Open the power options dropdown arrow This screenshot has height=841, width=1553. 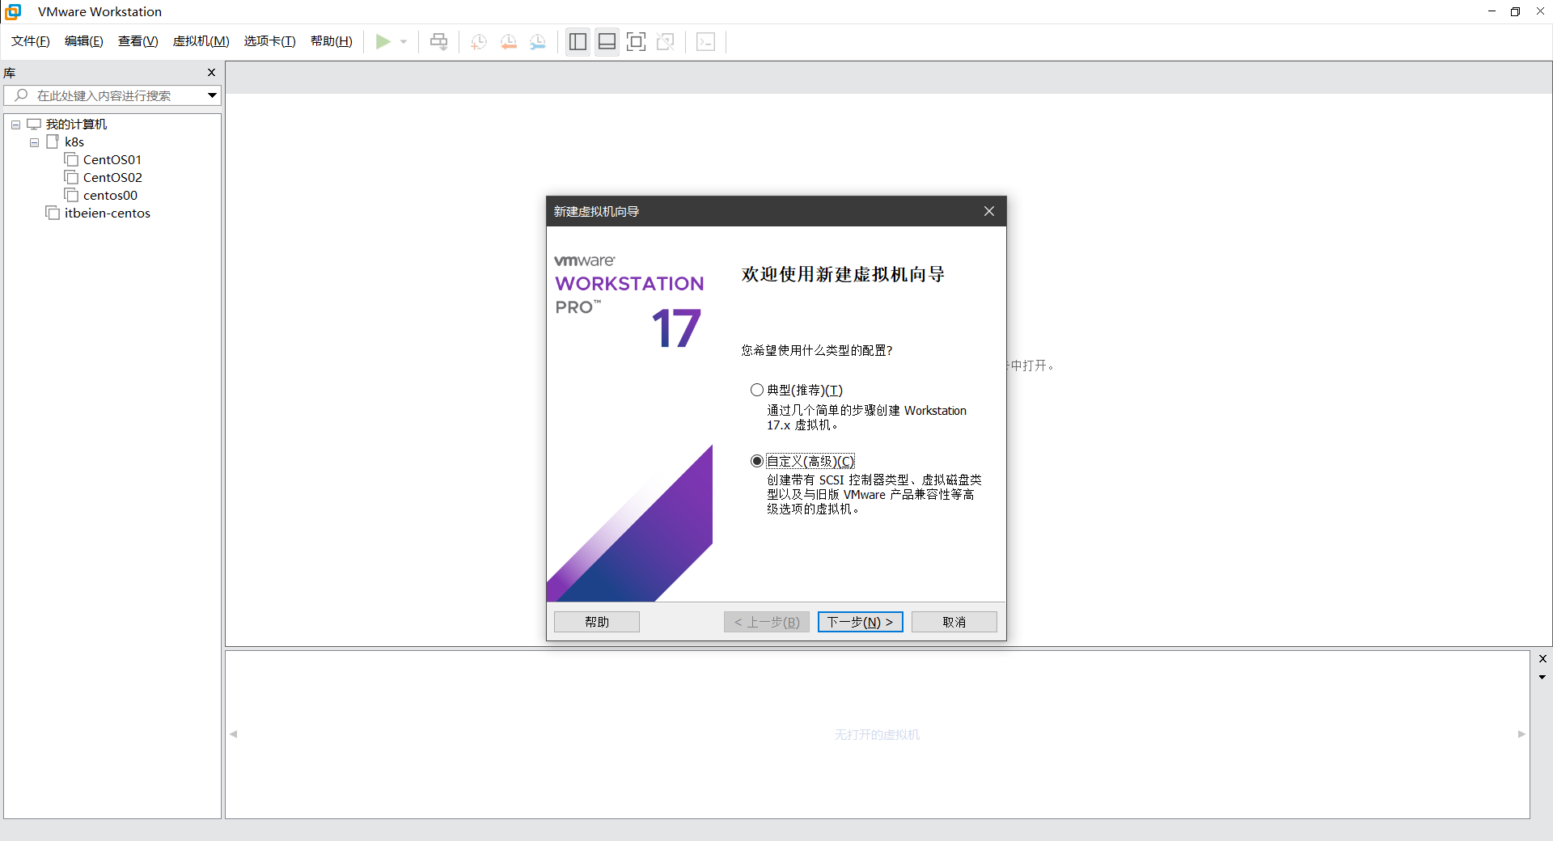point(404,42)
